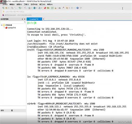132x124 pixels.
Task: Open the session properties toolbar icon
Action: click(20, 8)
